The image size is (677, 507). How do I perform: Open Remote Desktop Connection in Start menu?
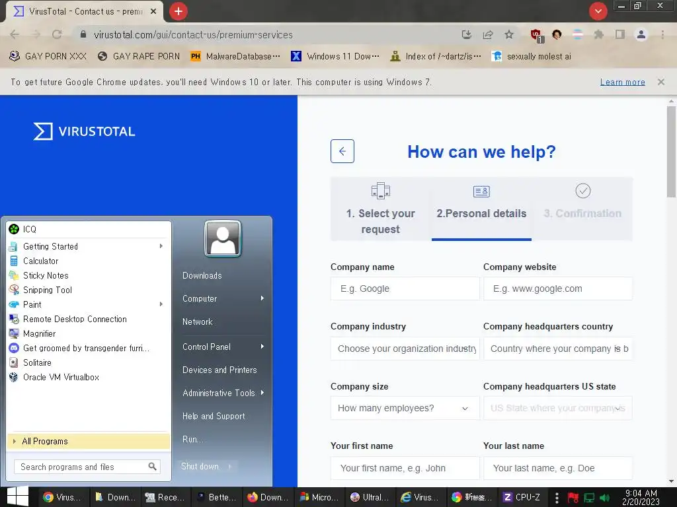pyautogui.click(x=89, y=319)
